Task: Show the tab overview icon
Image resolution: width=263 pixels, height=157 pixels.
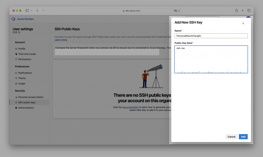Action: (x=249, y=11)
